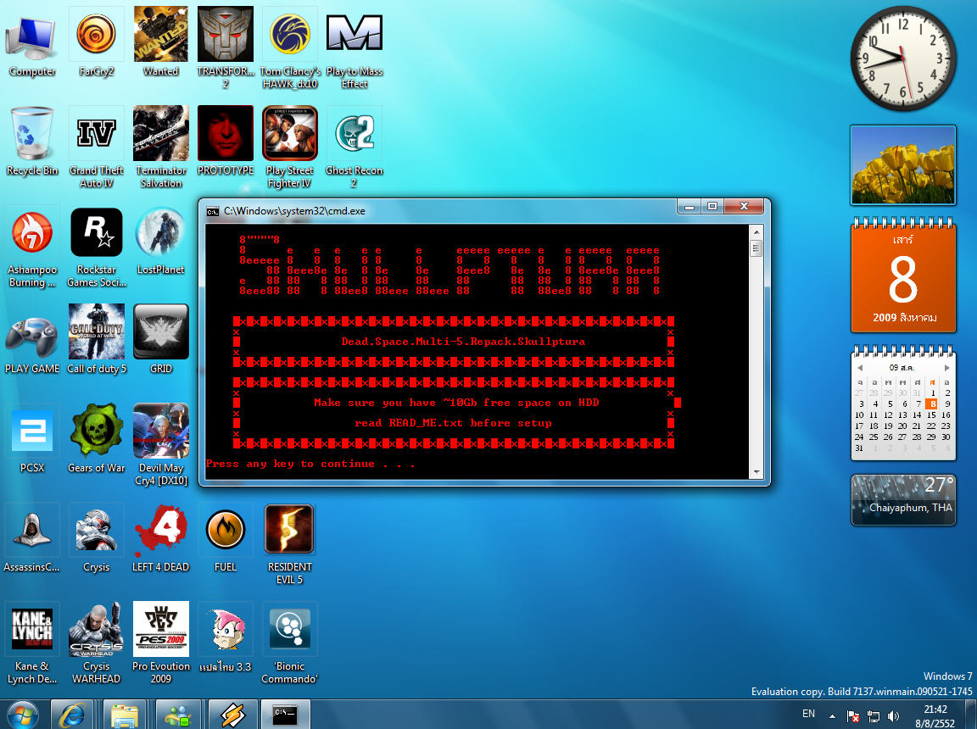
Task: Click the volume speaker tray icon
Action: coord(893,716)
